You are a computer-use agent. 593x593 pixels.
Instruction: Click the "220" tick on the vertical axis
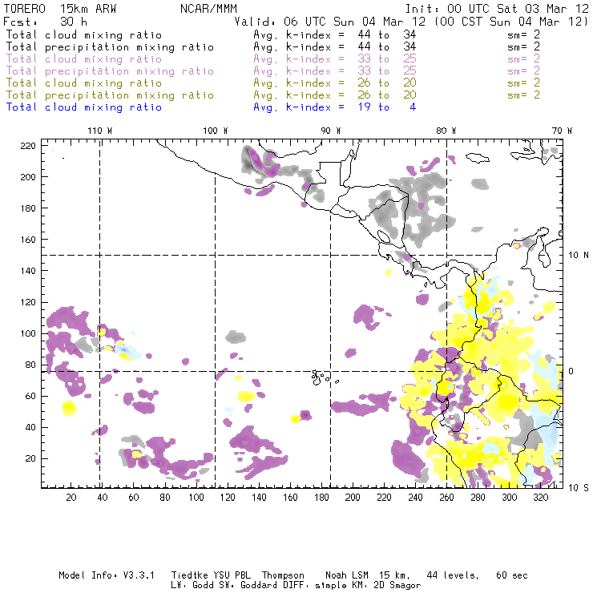[28, 146]
